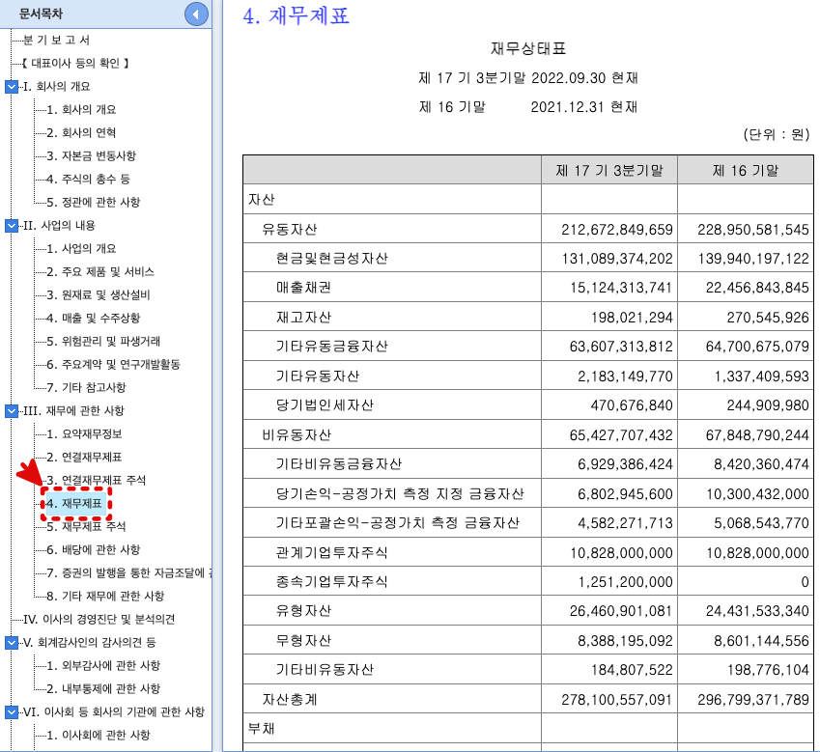Click the 유형자산 row label
Viewport: 820px width, 752px height.
click(x=303, y=611)
